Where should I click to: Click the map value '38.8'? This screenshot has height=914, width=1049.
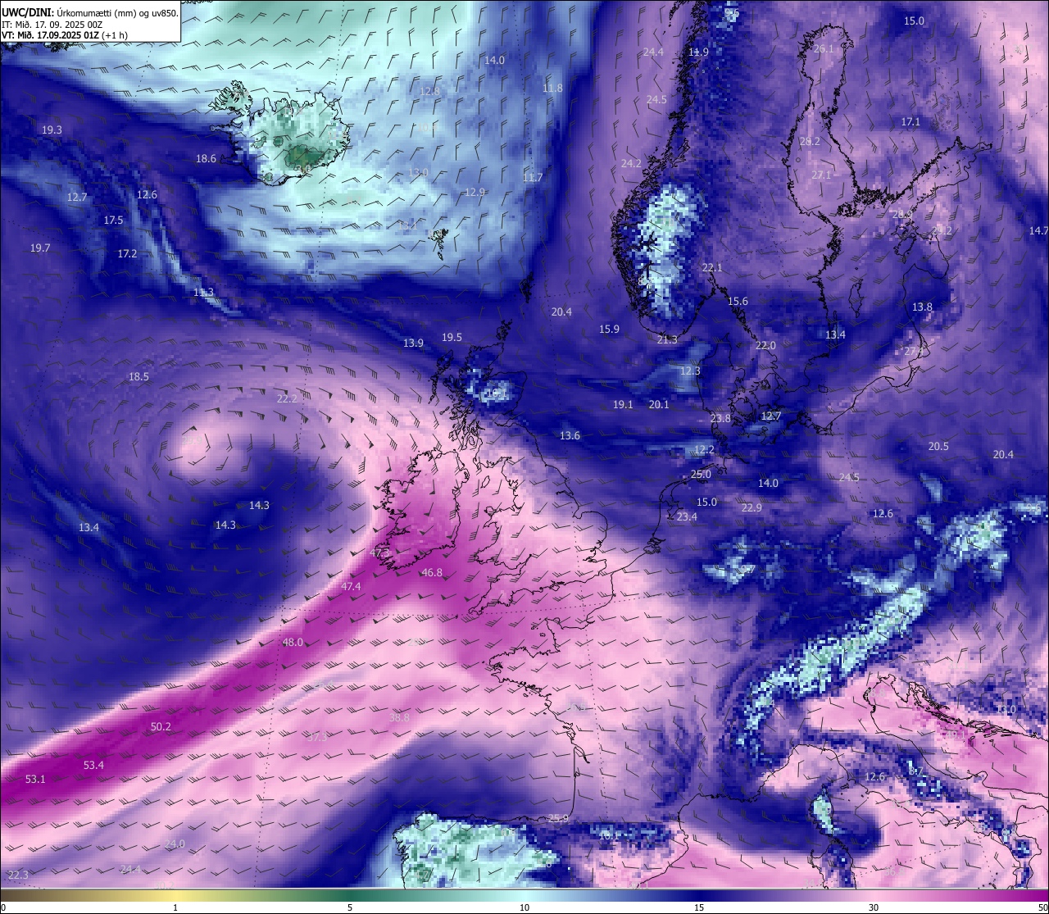pos(399,717)
